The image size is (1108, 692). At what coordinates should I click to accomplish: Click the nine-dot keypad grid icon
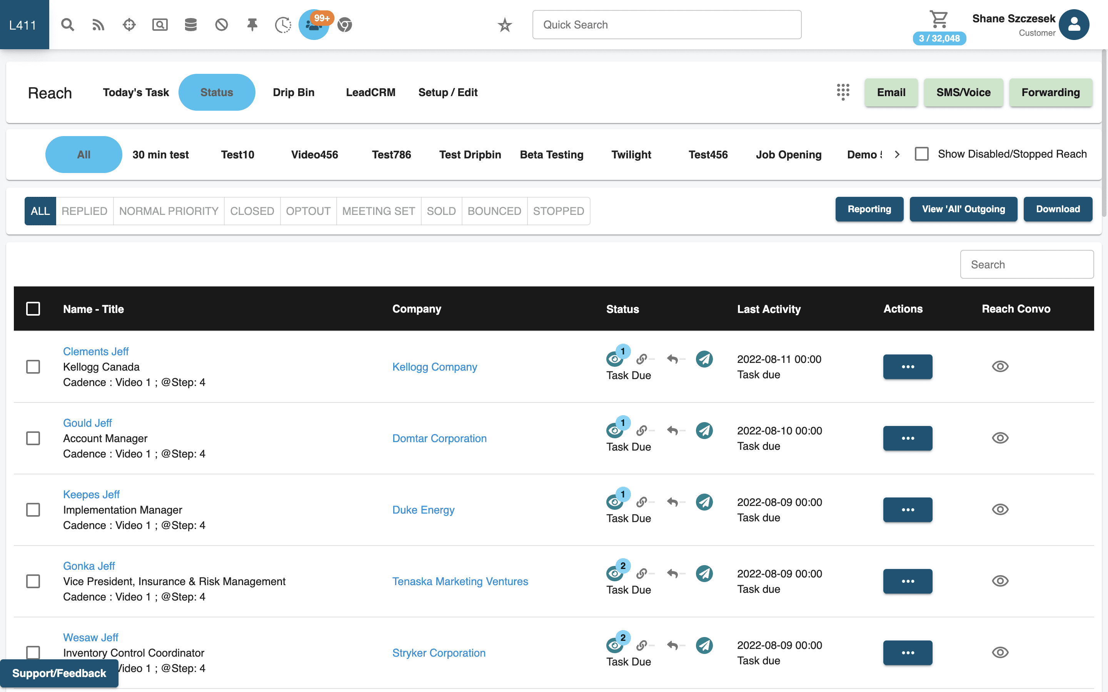(843, 92)
